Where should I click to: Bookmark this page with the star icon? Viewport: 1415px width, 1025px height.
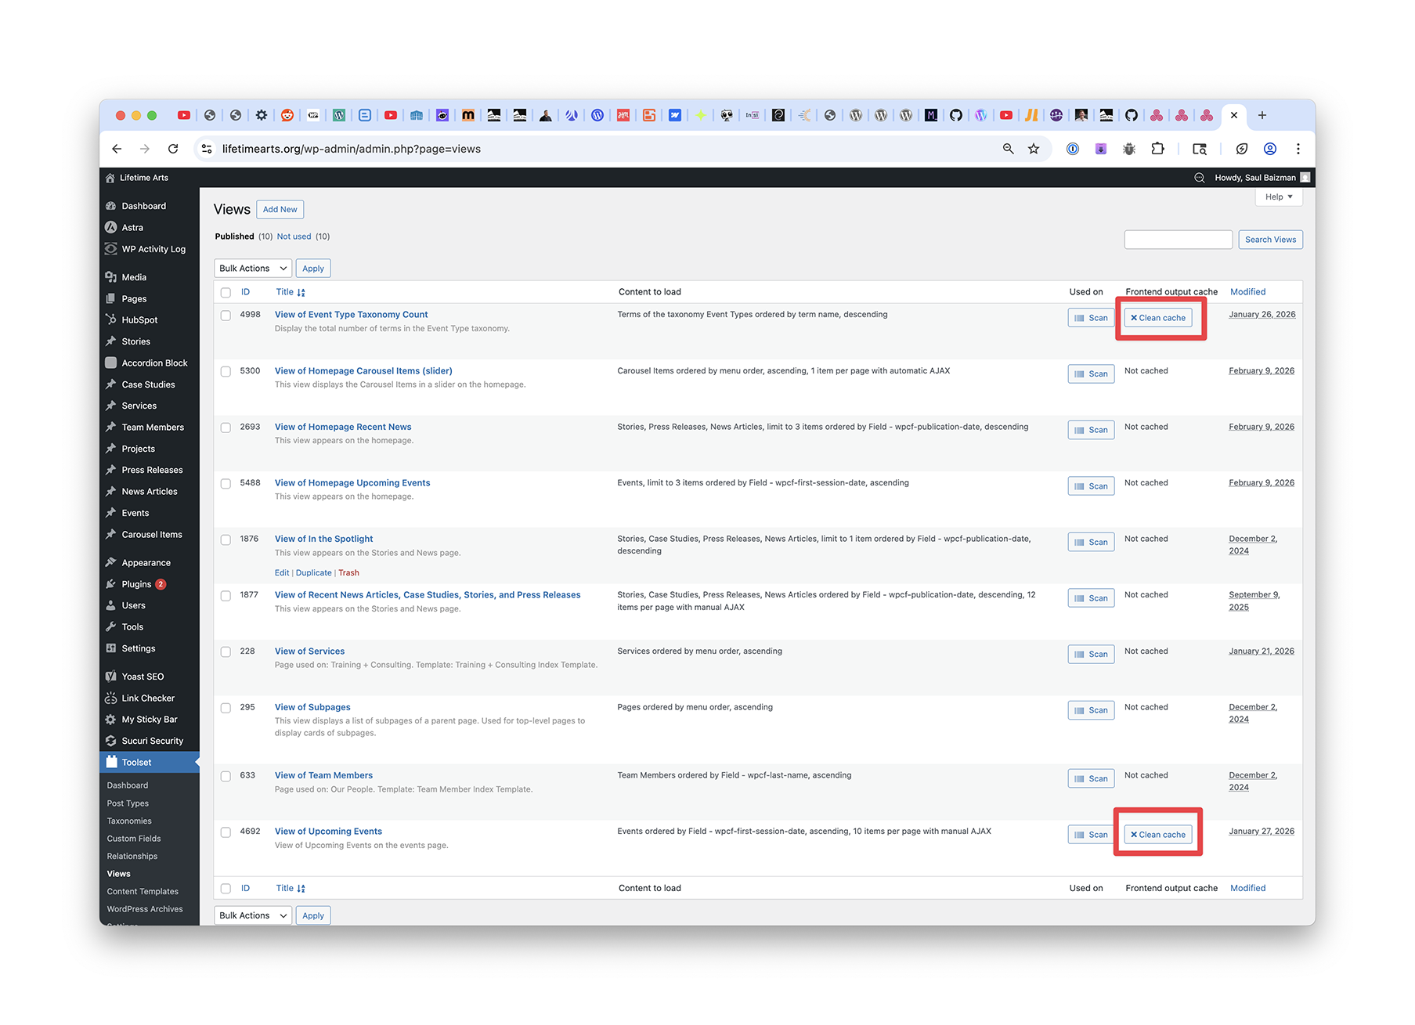pos(1034,149)
